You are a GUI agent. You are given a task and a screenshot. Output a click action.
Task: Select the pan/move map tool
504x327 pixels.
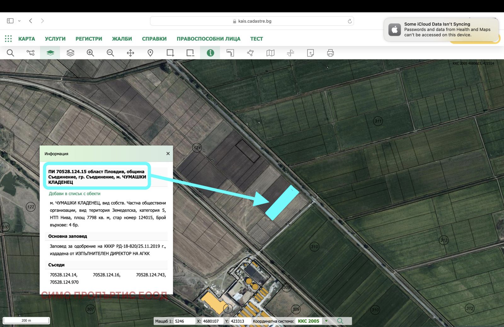(130, 53)
